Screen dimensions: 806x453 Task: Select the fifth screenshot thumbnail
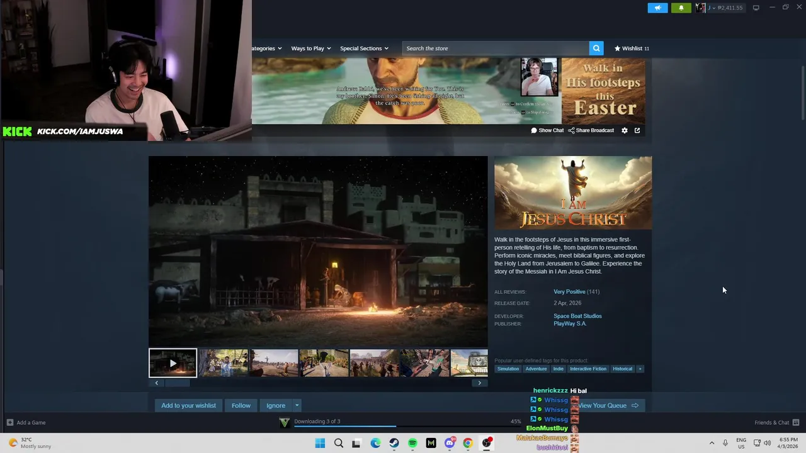click(375, 363)
